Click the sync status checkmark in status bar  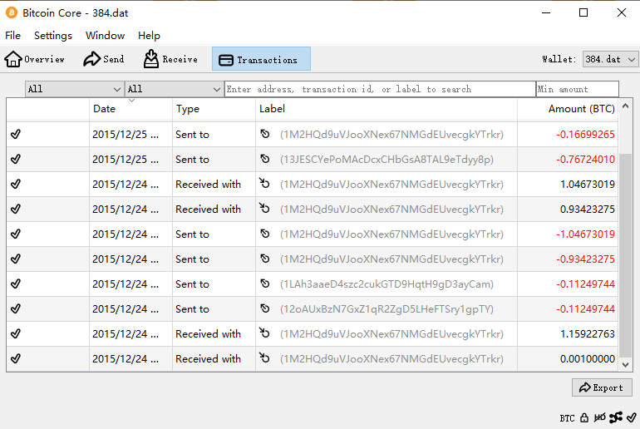[x=632, y=417]
